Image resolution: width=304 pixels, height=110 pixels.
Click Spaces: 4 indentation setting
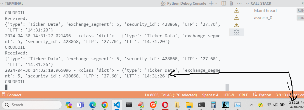[x=210, y=95]
